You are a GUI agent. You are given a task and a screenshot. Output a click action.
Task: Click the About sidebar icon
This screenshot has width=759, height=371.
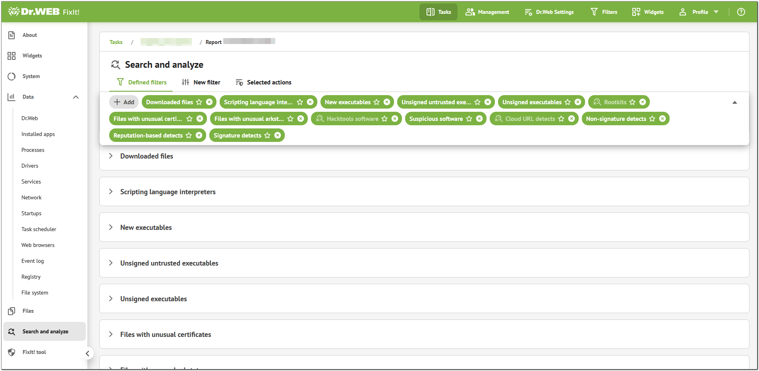[x=12, y=35]
